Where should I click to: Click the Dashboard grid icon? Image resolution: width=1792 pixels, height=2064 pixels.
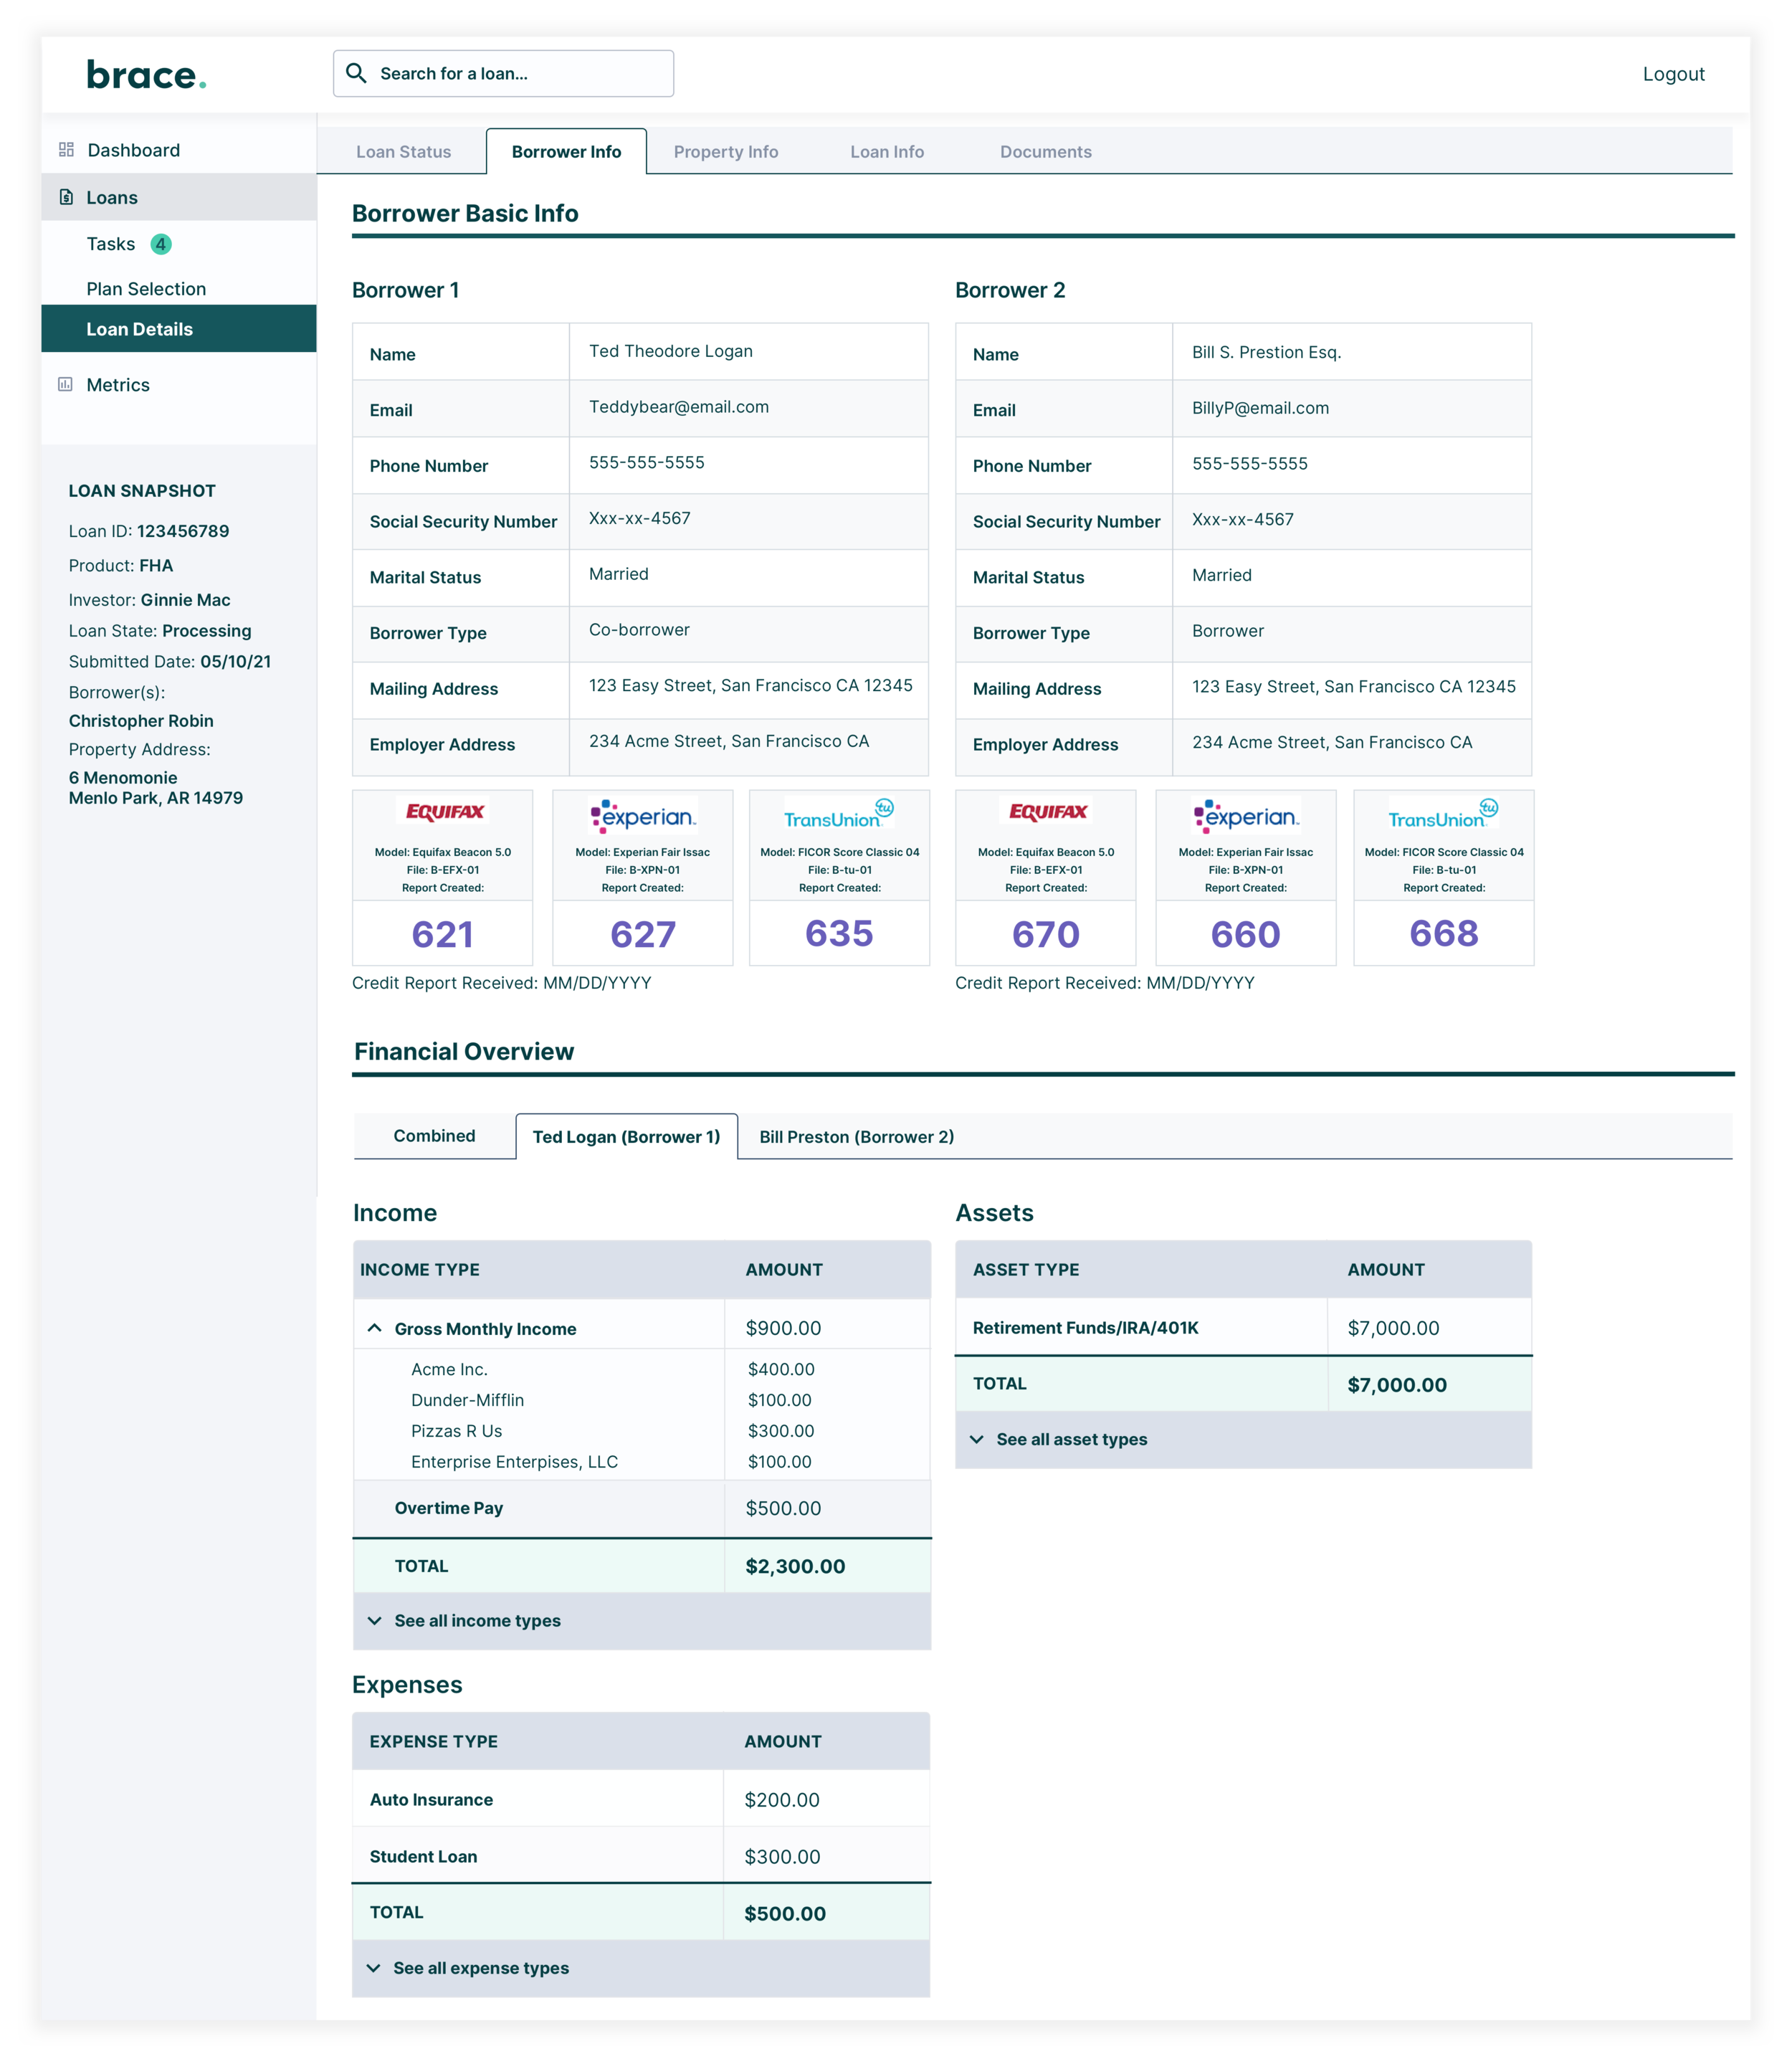(x=66, y=150)
